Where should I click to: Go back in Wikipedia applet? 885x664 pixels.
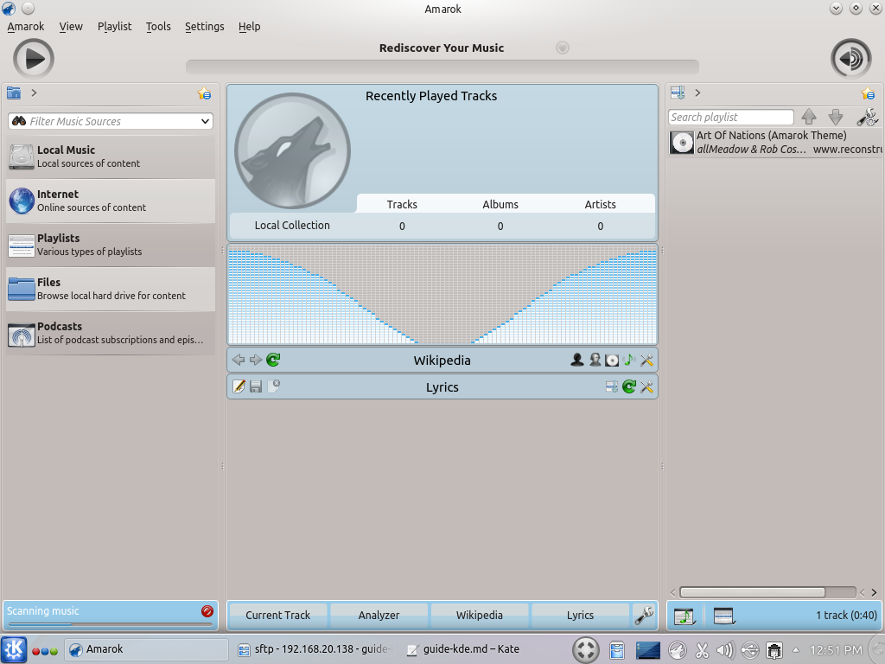(x=239, y=360)
